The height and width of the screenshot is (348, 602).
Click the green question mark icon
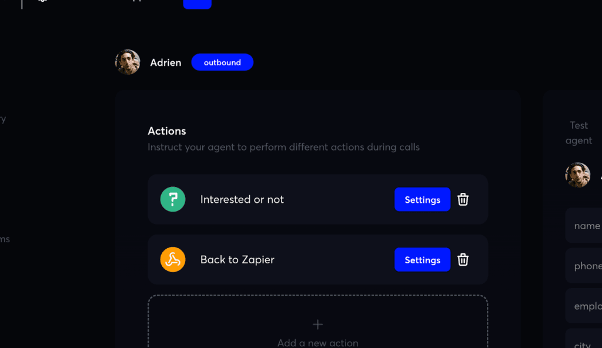(172, 199)
